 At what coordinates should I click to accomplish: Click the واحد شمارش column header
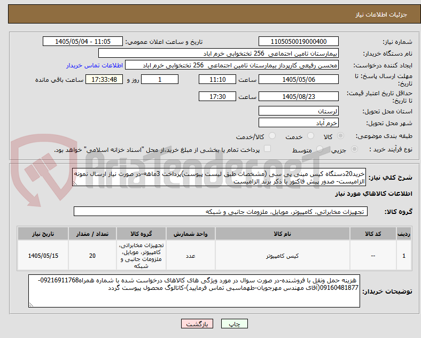point(190,234)
